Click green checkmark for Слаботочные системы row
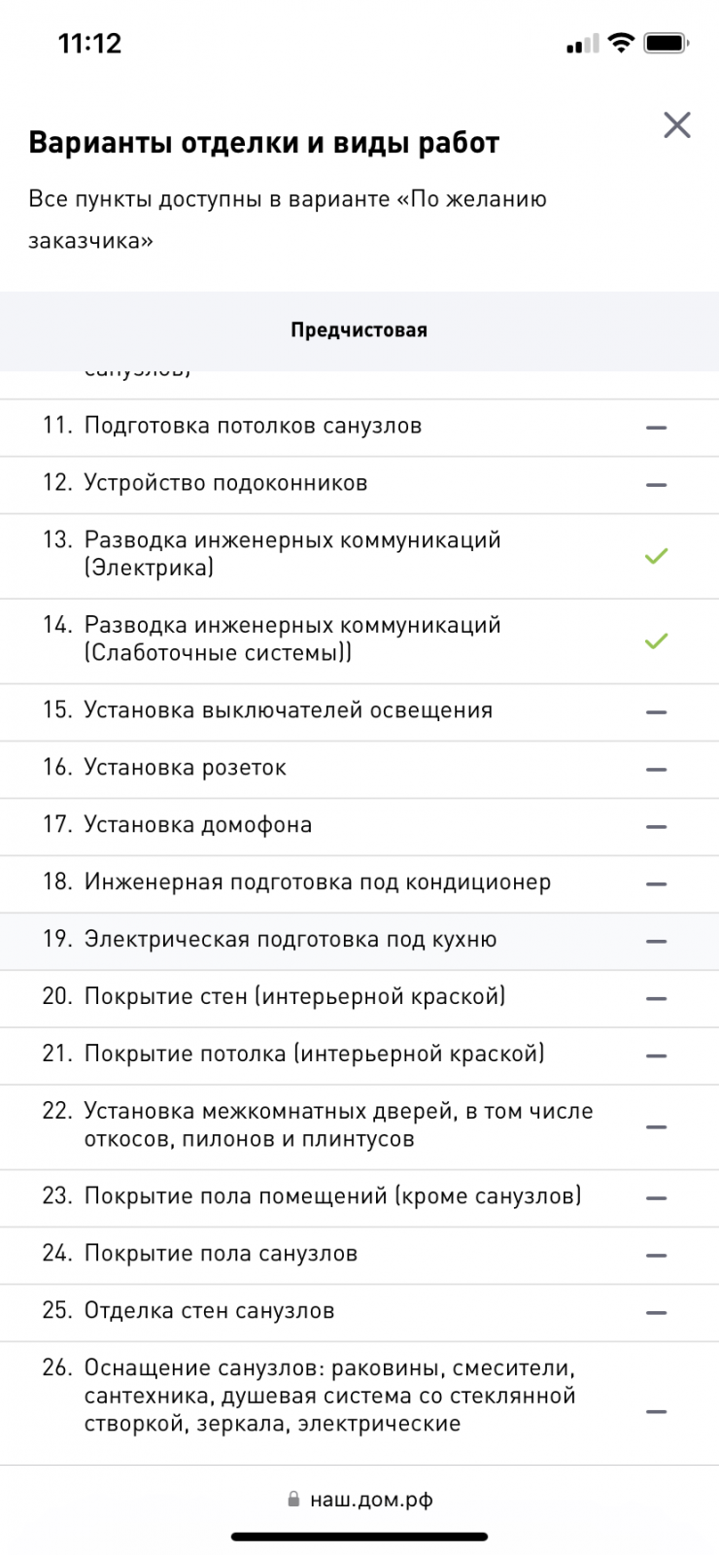 (657, 640)
